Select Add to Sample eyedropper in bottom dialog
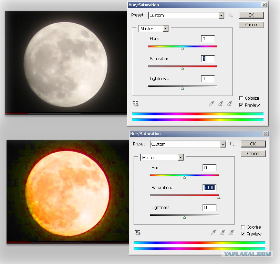Screen dimensions: 280x264 coord(222,232)
